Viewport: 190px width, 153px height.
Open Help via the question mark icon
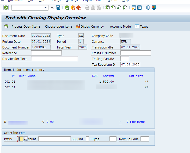tap(148, 8)
